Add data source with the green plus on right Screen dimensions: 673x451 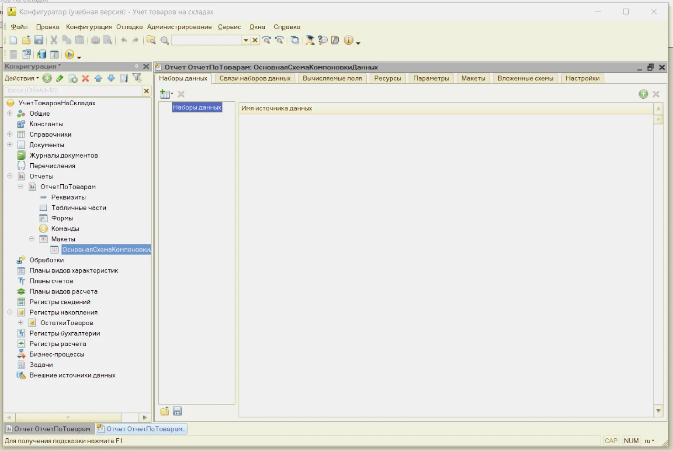click(643, 94)
